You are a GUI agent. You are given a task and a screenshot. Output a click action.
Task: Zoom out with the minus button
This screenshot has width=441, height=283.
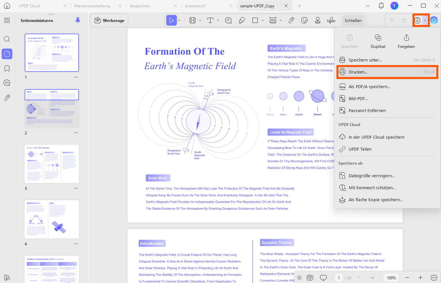407,278
